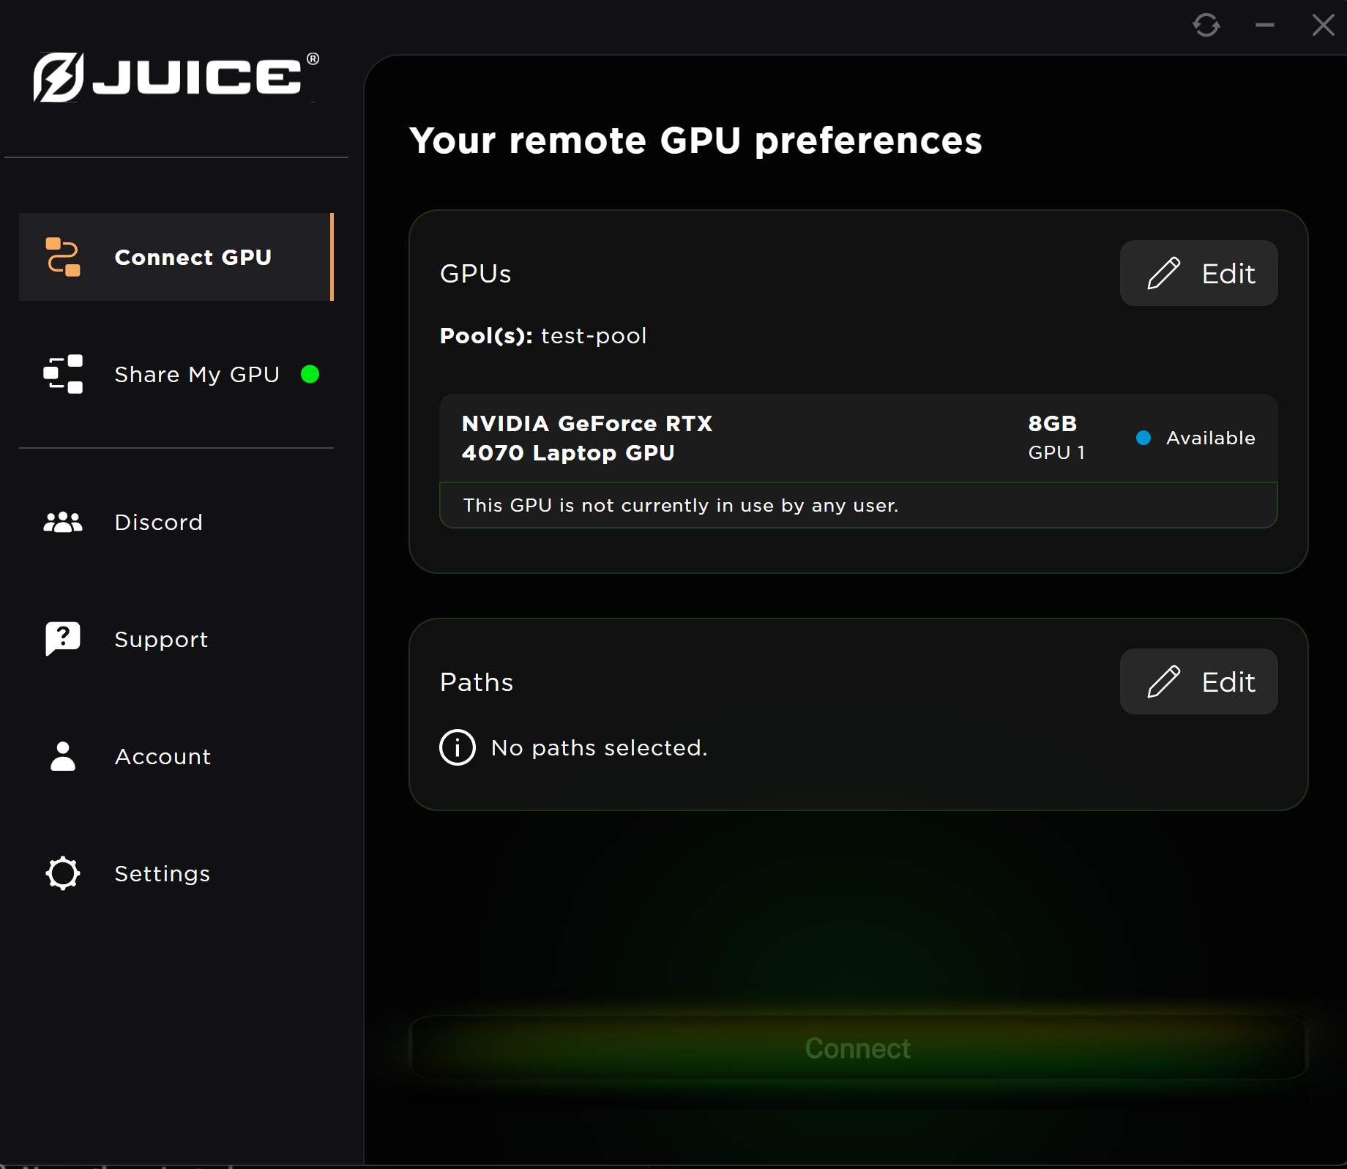Screen dimensions: 1347x1169
Task: Open the Connect GPU tab
Action: click(x=176, y=257)
